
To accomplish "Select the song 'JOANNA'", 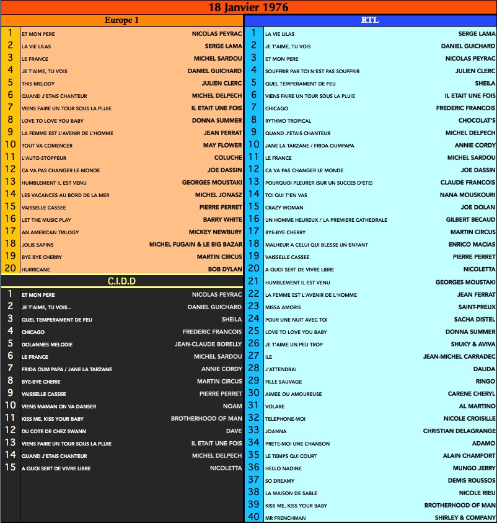I will pyautogui.click(x=276, y=431).
